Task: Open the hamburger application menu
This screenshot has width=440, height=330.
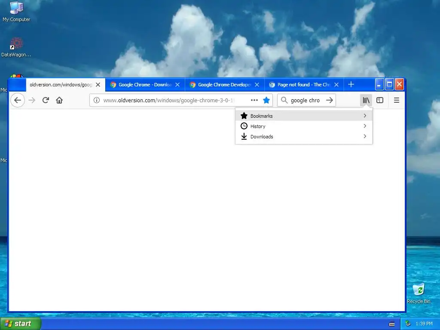Action: click(397, 100)
